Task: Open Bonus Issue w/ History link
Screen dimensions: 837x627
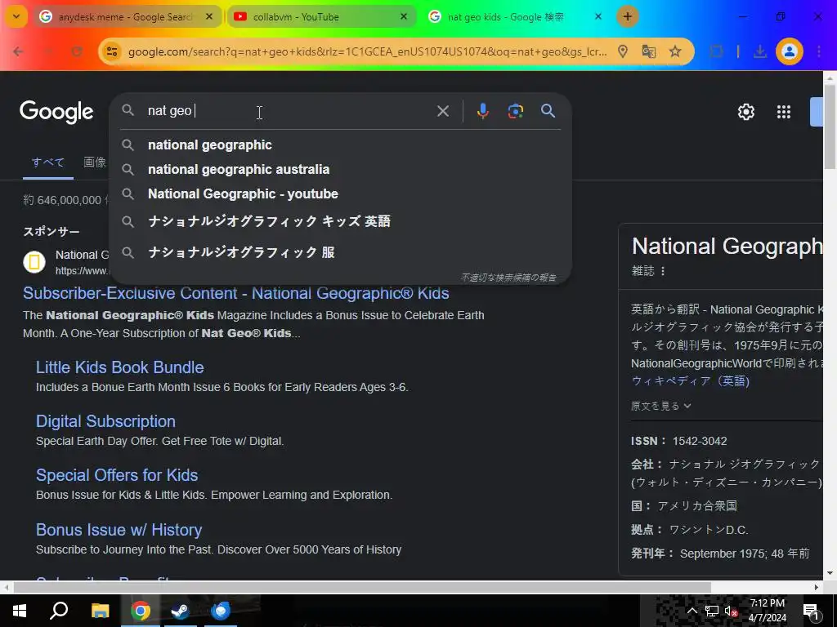Action: coord(119,529)
